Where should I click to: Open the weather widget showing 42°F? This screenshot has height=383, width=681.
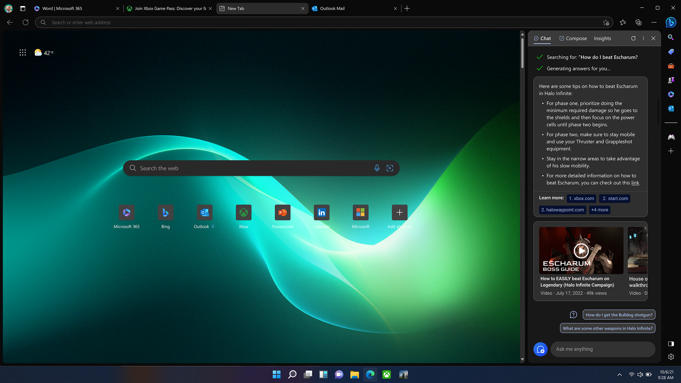[44, 52]
